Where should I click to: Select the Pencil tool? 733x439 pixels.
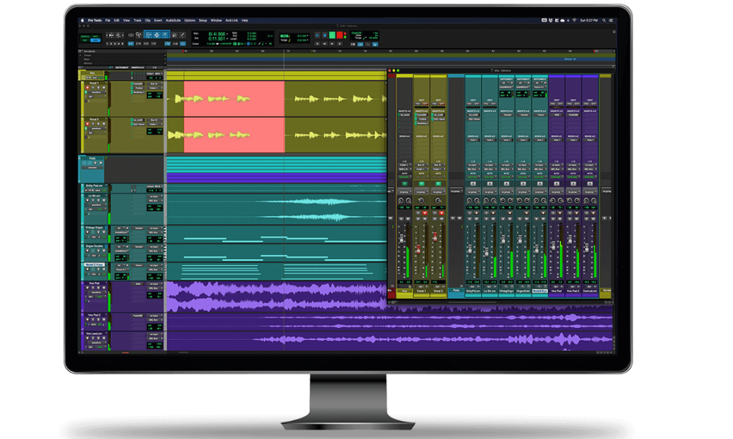coord(182,35)
